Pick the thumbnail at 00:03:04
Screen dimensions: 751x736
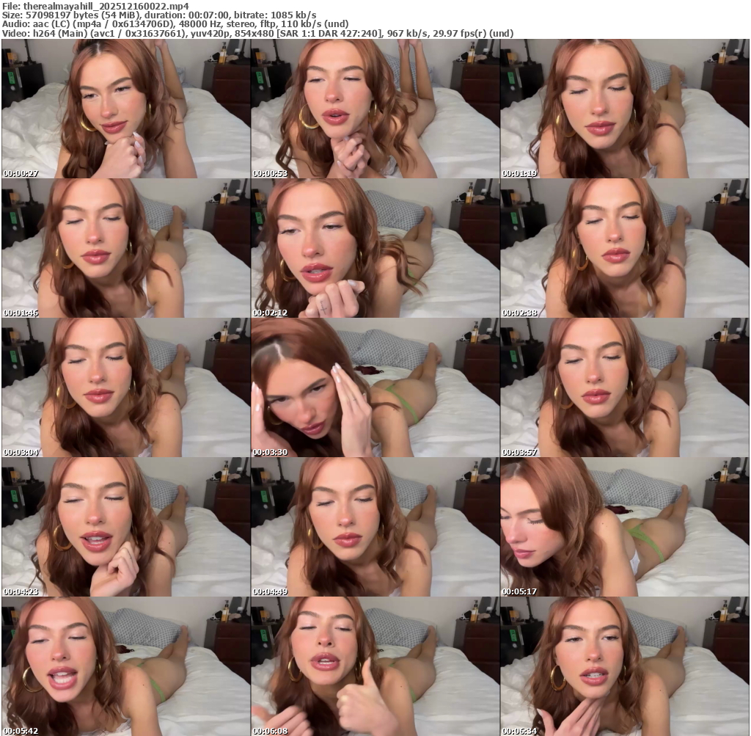pyautogui.click(x=125, y=387)
